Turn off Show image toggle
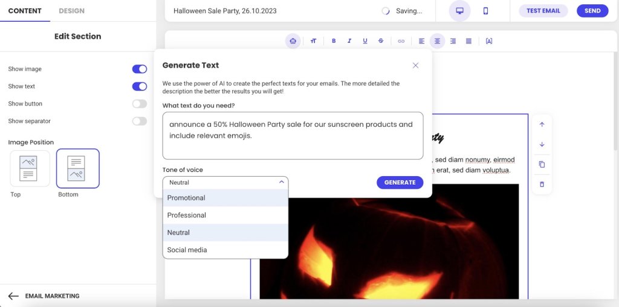This screenshot has height=307, width=619. coord(140,69)
